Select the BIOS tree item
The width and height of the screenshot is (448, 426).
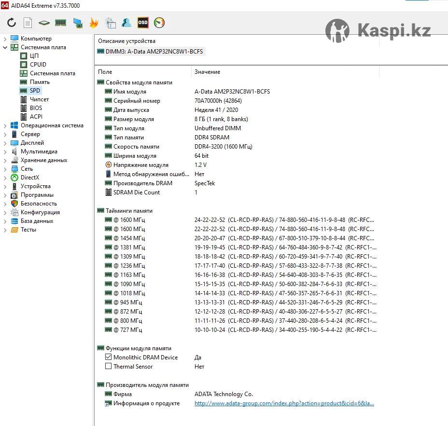click(x=36, y=108)
